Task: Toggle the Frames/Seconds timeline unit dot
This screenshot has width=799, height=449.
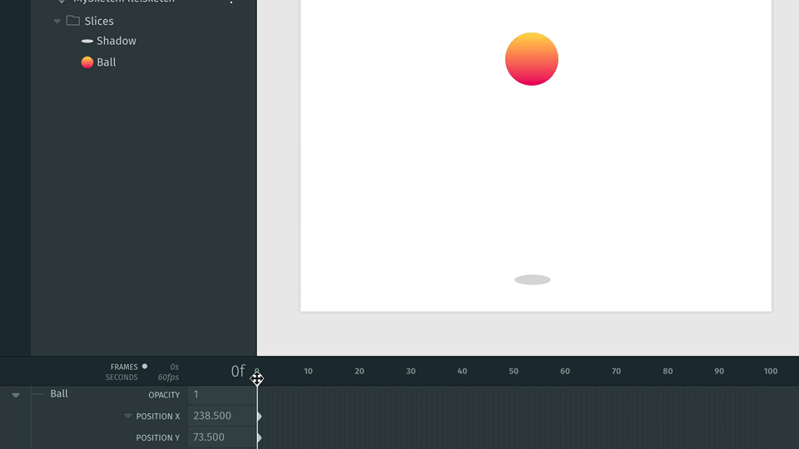Action: pos(145,366)
